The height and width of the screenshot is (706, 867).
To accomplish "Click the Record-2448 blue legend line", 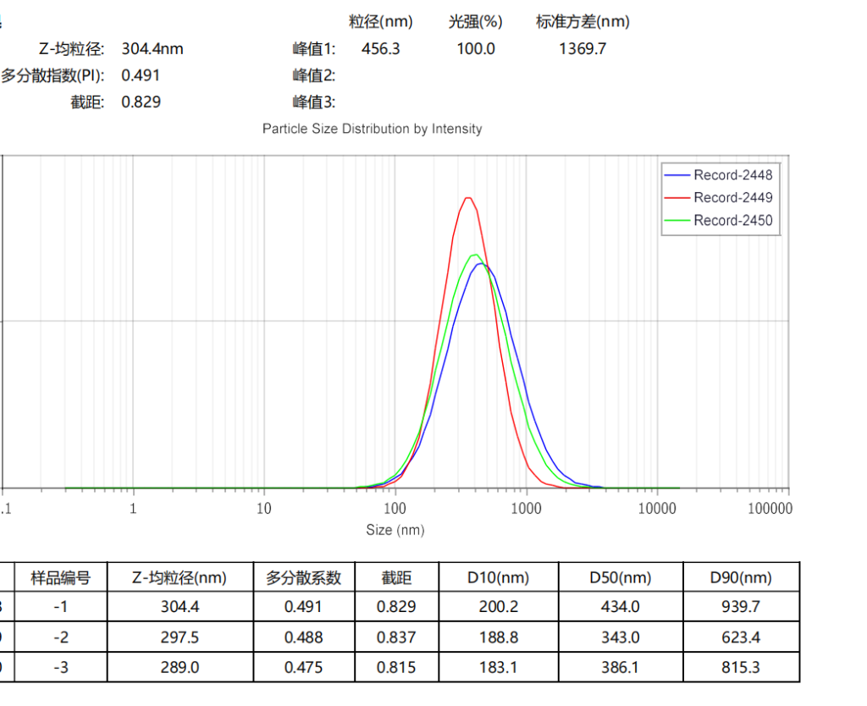I will click(x=676, y=175).
